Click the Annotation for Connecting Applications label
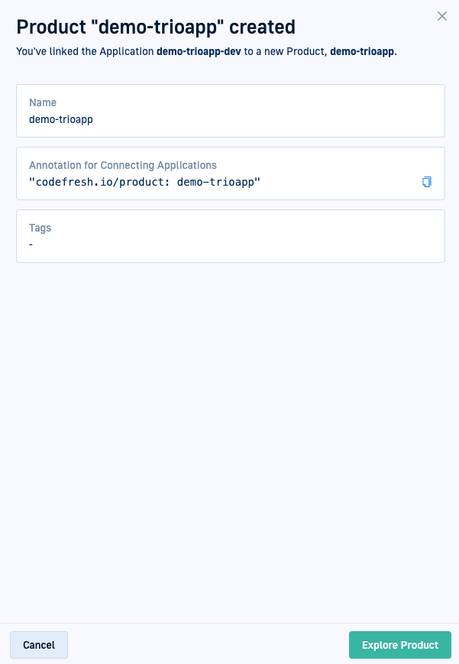 coord(123,165)
